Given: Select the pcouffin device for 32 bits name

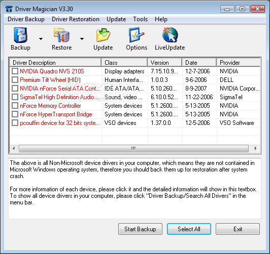Looking at the screenshot, I should click(60, 123).
